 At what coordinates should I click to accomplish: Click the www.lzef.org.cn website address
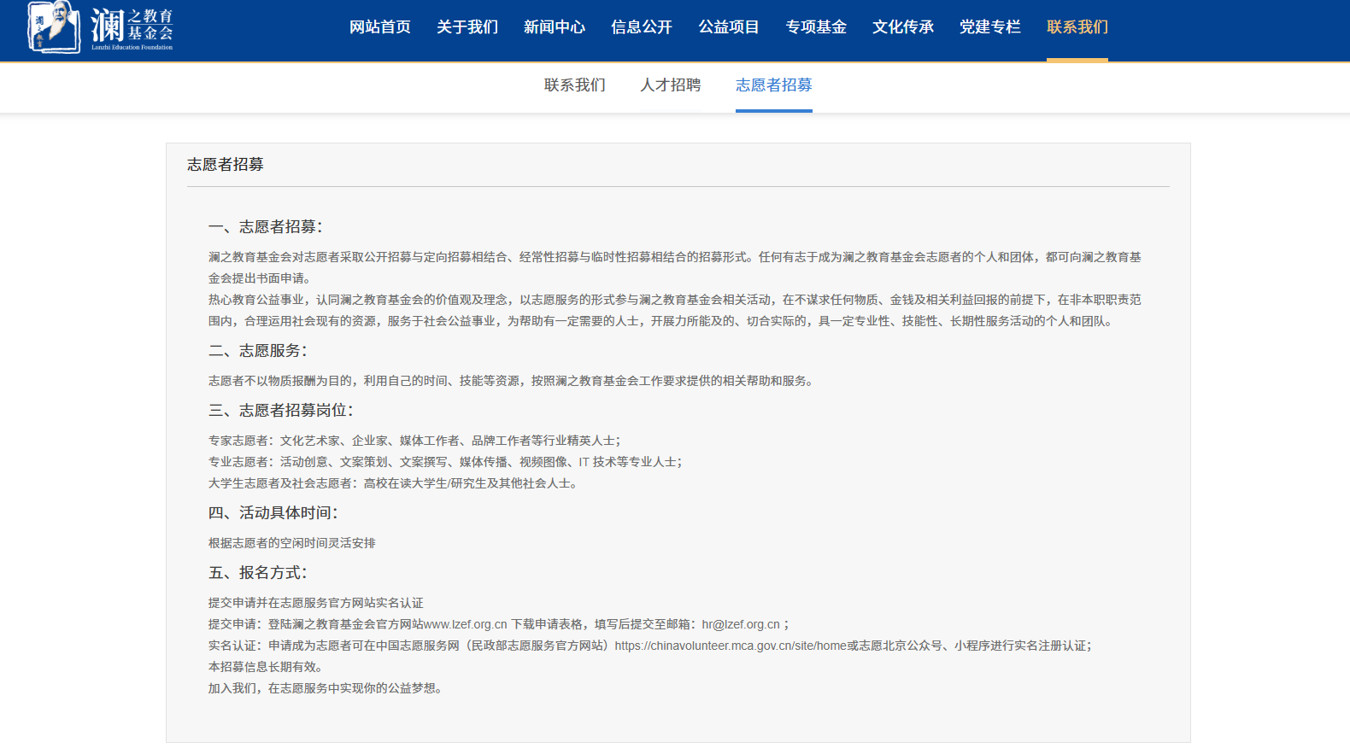coord(465,624)
